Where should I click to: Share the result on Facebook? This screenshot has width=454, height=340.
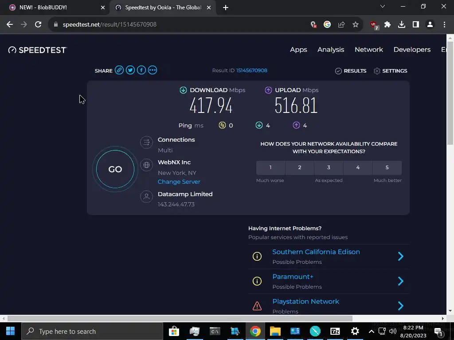(141, 70)
